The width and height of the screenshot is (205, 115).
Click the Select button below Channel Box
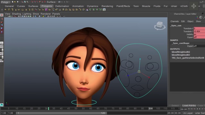(175, 105)
